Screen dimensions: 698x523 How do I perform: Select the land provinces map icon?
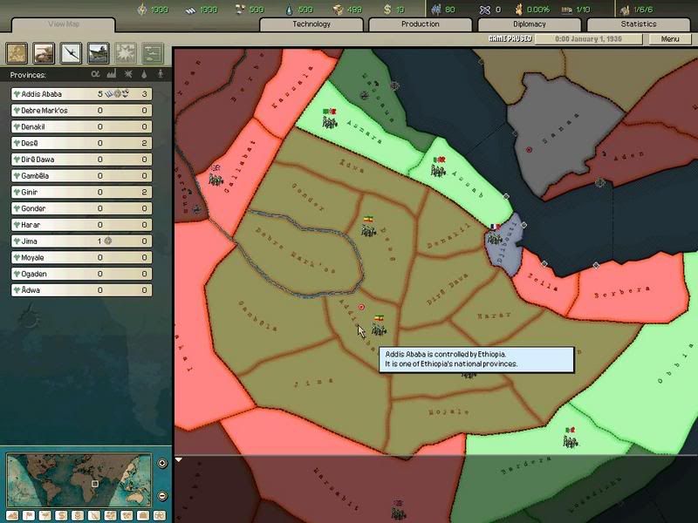[17, 53]
